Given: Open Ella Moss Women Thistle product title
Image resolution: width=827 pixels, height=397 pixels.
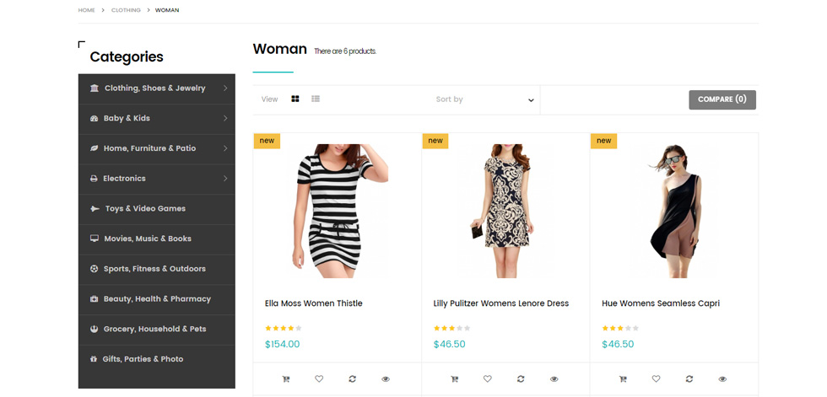Looking at the screenshot, I should tap(314, 303).
